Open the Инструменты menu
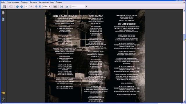Image resolution: width=186 pixels, height=104 pixels. (x=44, y=2)
